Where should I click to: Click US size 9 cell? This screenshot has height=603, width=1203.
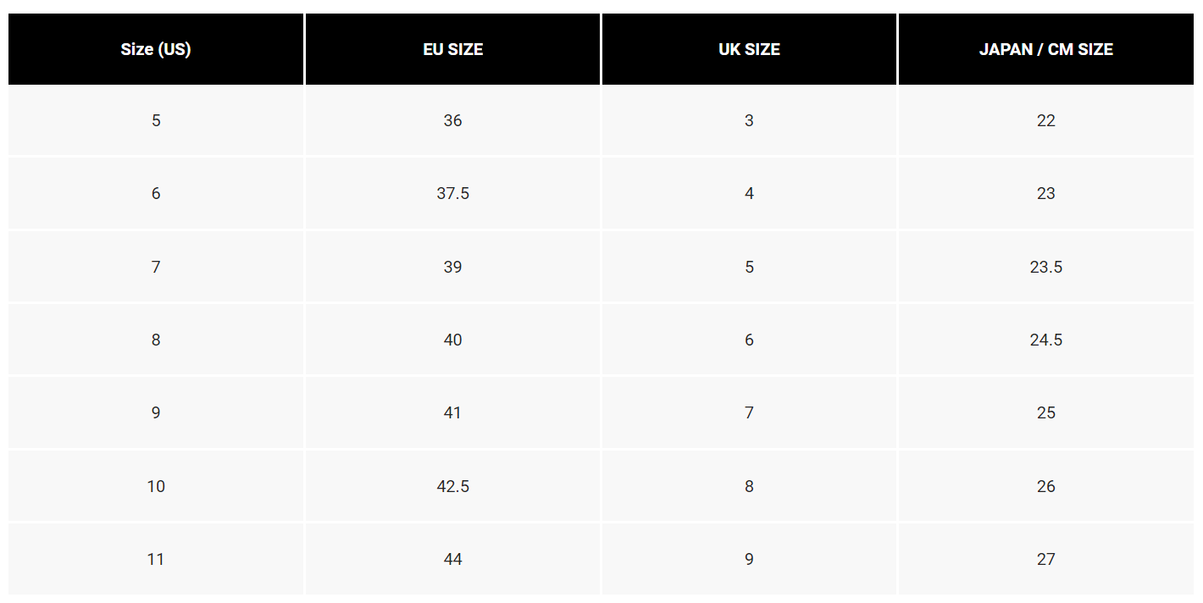pyautogui.click(x=156, y=412)
